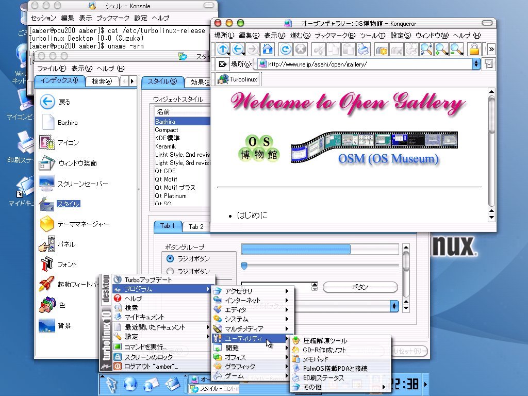Launch the mail client from the panel
The width and height of the screenshot is (528, 396).
pyautogui.click(x=151, y=385)
